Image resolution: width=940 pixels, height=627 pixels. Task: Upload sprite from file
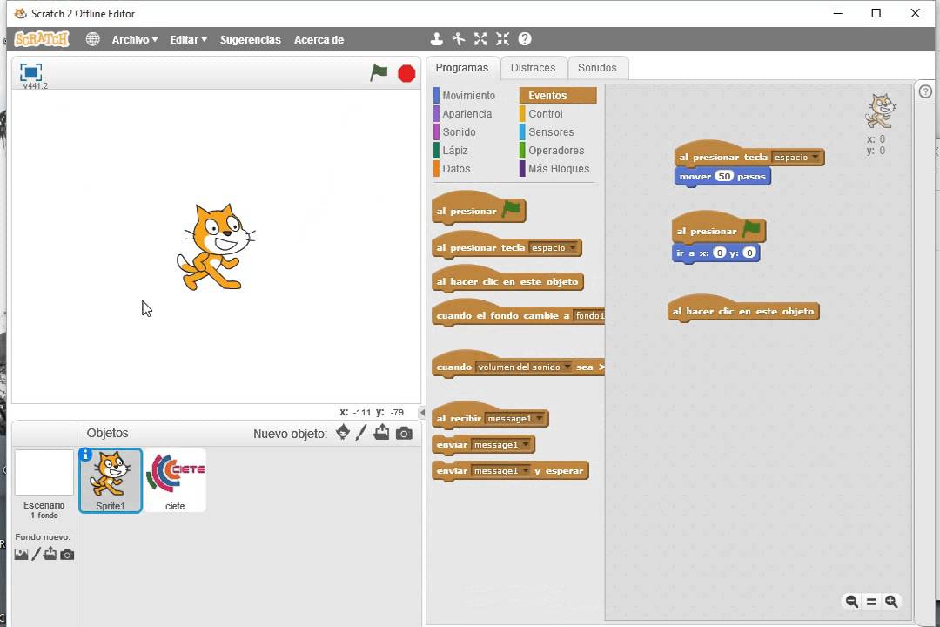tap(381, 433)
